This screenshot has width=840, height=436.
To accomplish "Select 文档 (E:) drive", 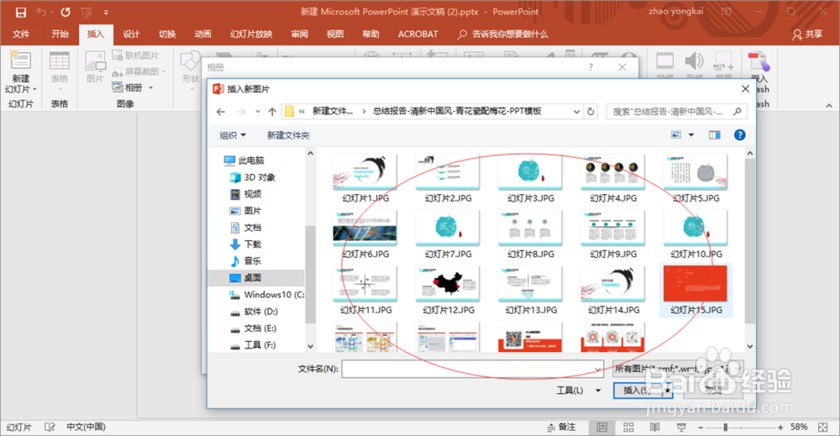I will (x=253, y=328).
